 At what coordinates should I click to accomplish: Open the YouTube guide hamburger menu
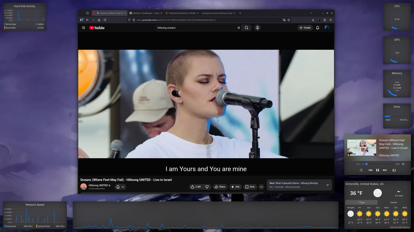(x=83, y=28)
